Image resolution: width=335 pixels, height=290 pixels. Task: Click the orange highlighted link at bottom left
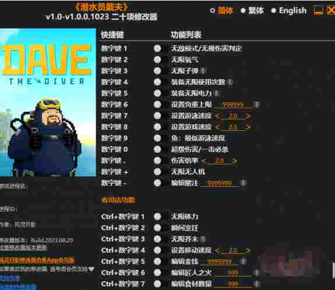point(37,260)
